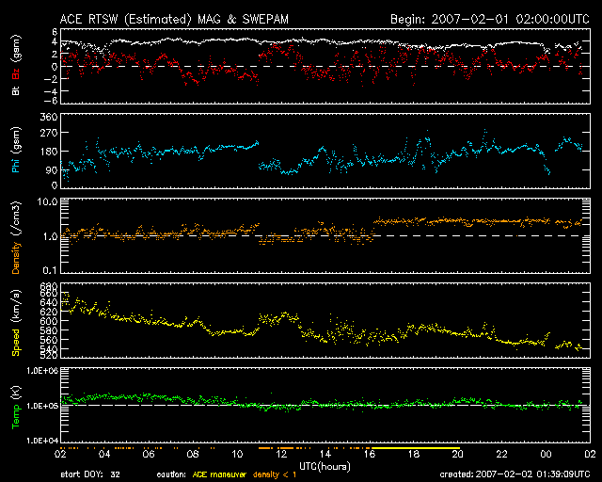Click the '00' hour label on the time axis

pos(546,454)
